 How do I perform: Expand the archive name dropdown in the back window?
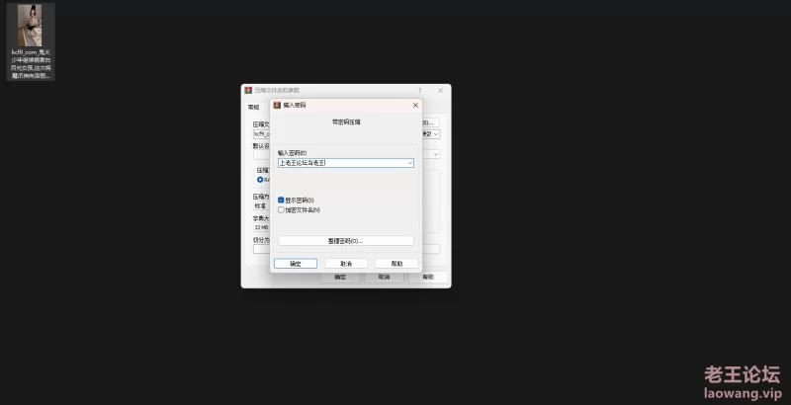click(436, 134)
